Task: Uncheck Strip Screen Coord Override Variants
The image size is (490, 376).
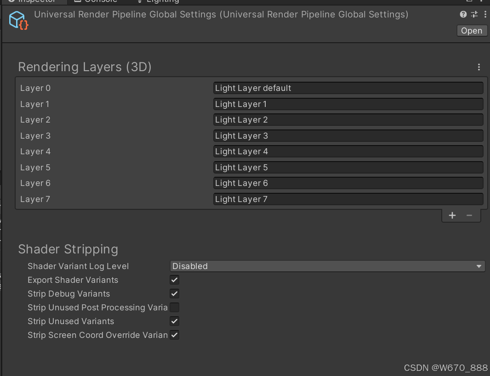Action: (174, 335)
